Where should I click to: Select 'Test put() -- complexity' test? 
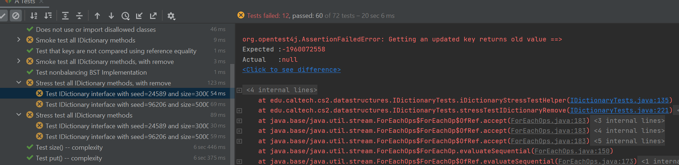pyautogui.click(x=69, y=158)
